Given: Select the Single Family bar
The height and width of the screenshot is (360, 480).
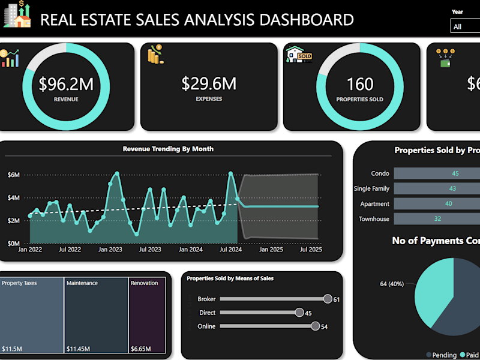Looking at the screenshot, I should tap(437, 188).
